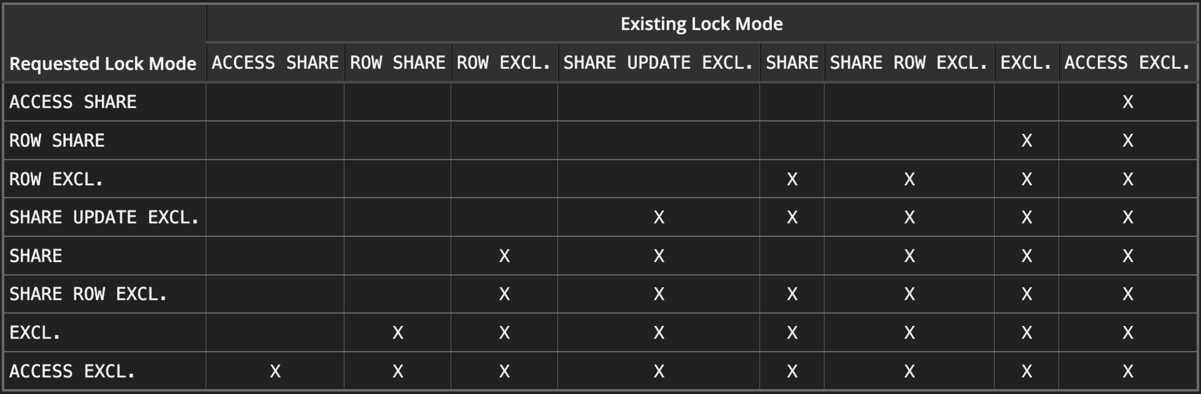
Task: Click the ROW SHARE row label
Action: click(57, 141)
